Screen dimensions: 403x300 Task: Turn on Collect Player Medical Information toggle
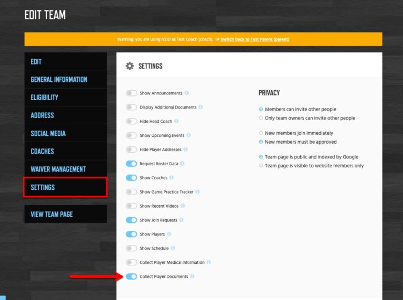click(x=131, y=262)
